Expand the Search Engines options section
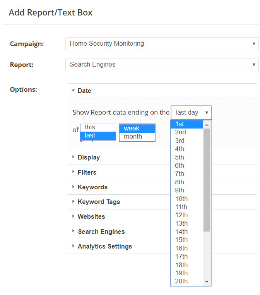The height and width of the screenshot is (295, 260). pos(101,232)
